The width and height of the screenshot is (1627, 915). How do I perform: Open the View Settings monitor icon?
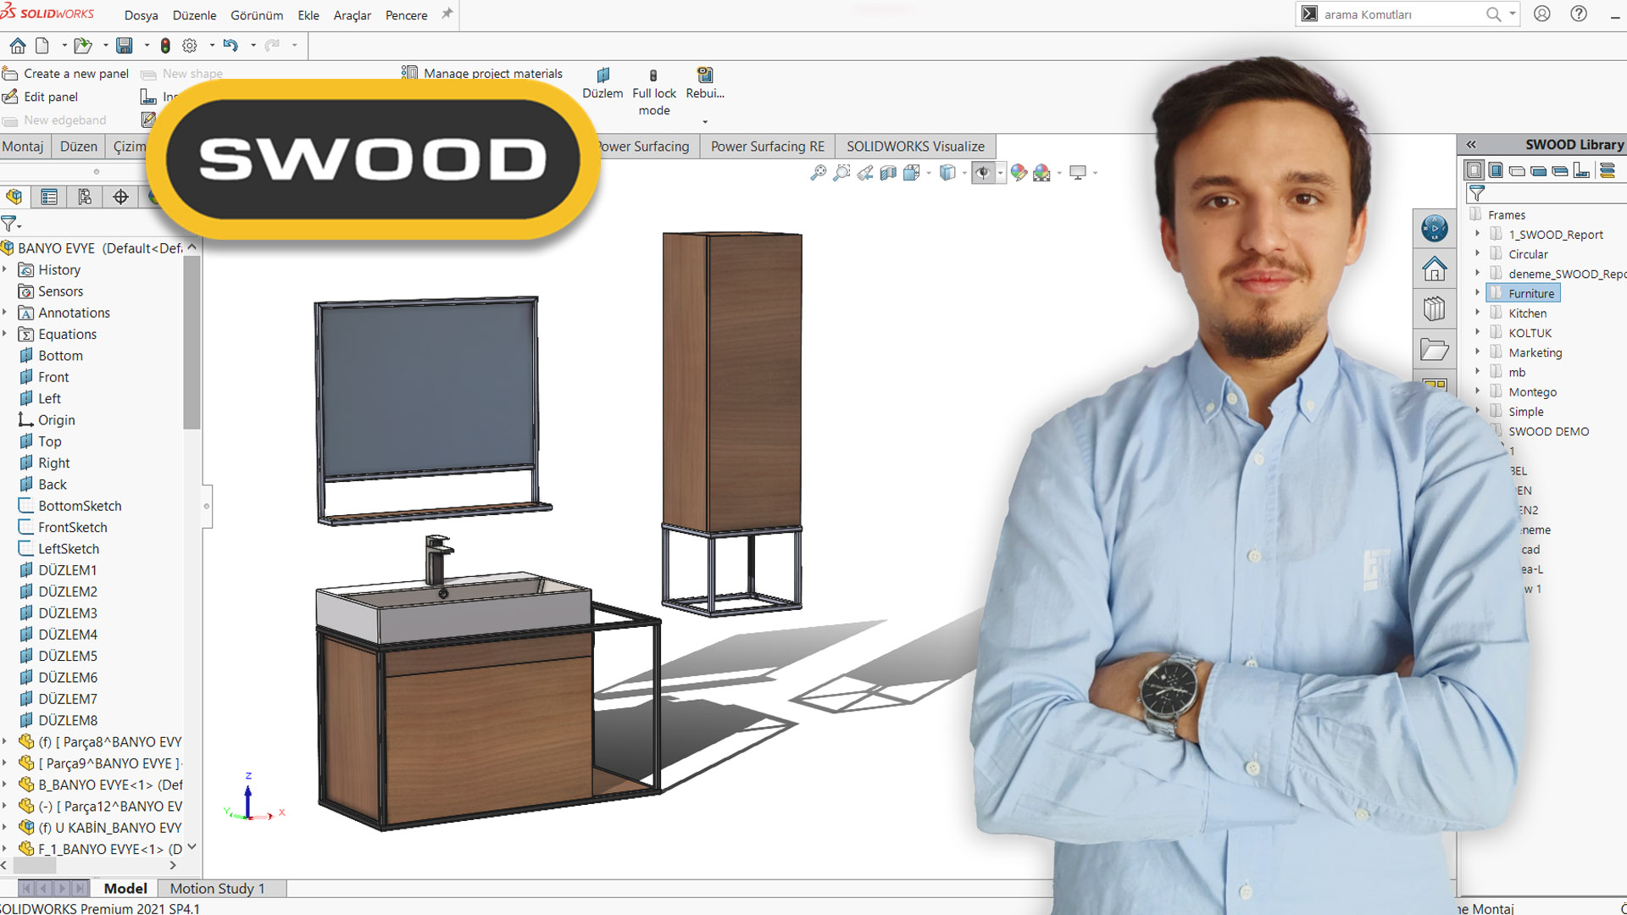(1078, 173)
